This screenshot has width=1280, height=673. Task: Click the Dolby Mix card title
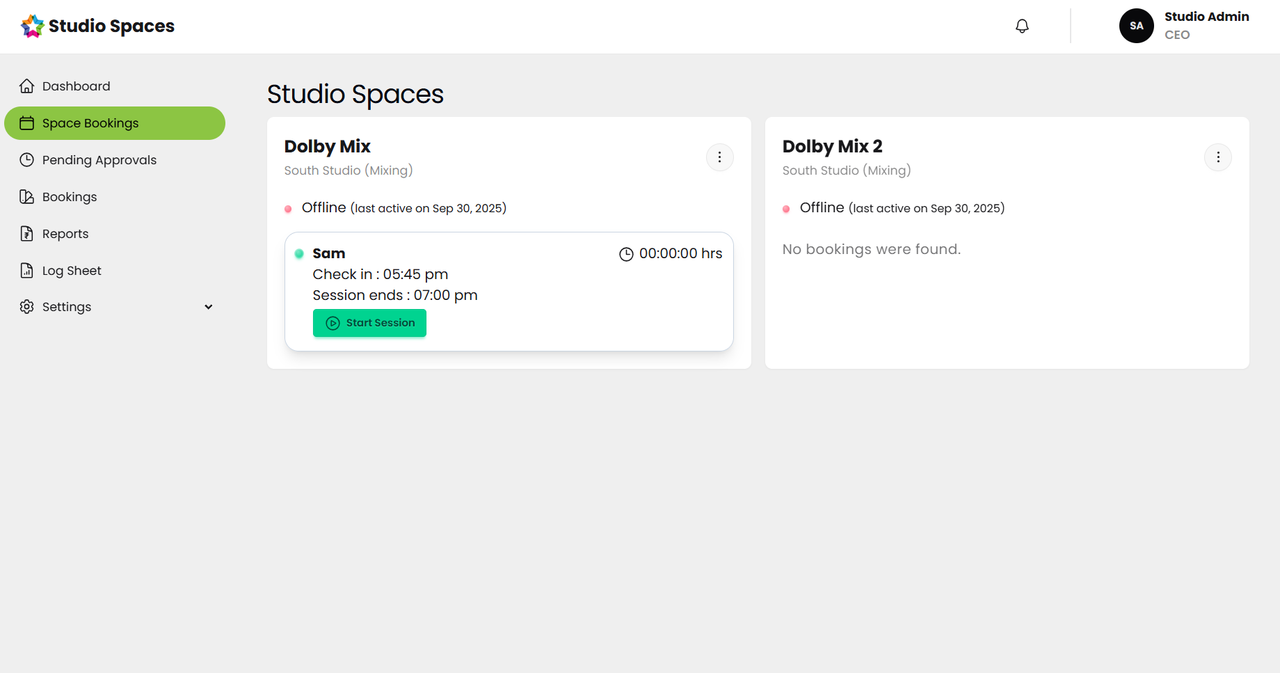(327, 146)
